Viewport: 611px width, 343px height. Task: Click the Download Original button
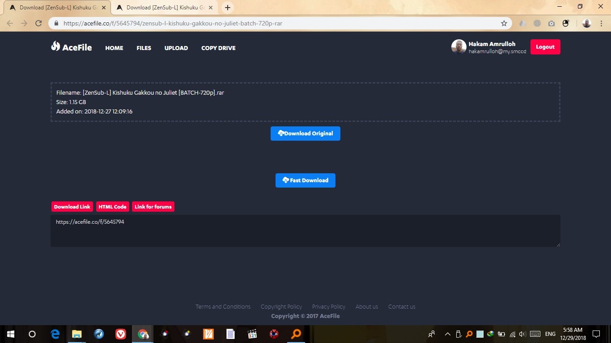305,134
